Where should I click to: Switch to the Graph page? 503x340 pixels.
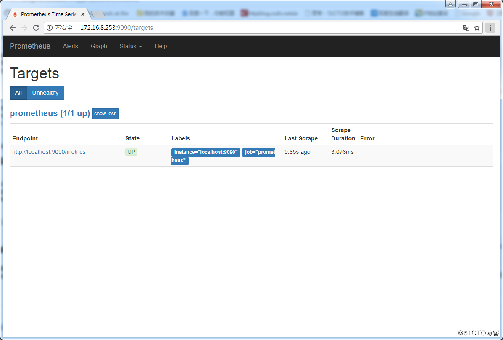(99, 46)
